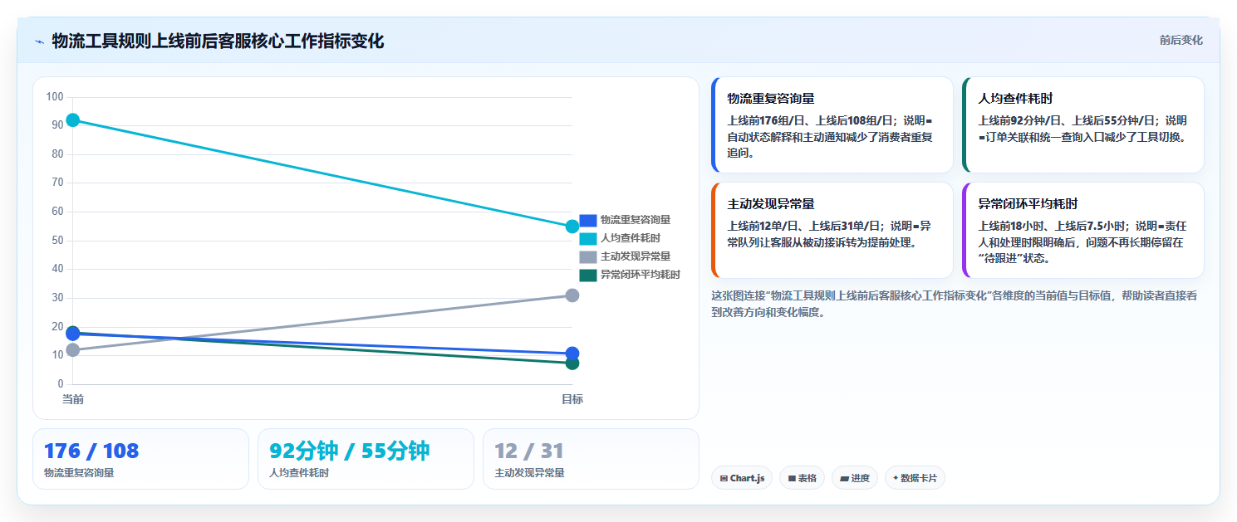Click the 主动发现异常量 legend label

click(636, 256)
